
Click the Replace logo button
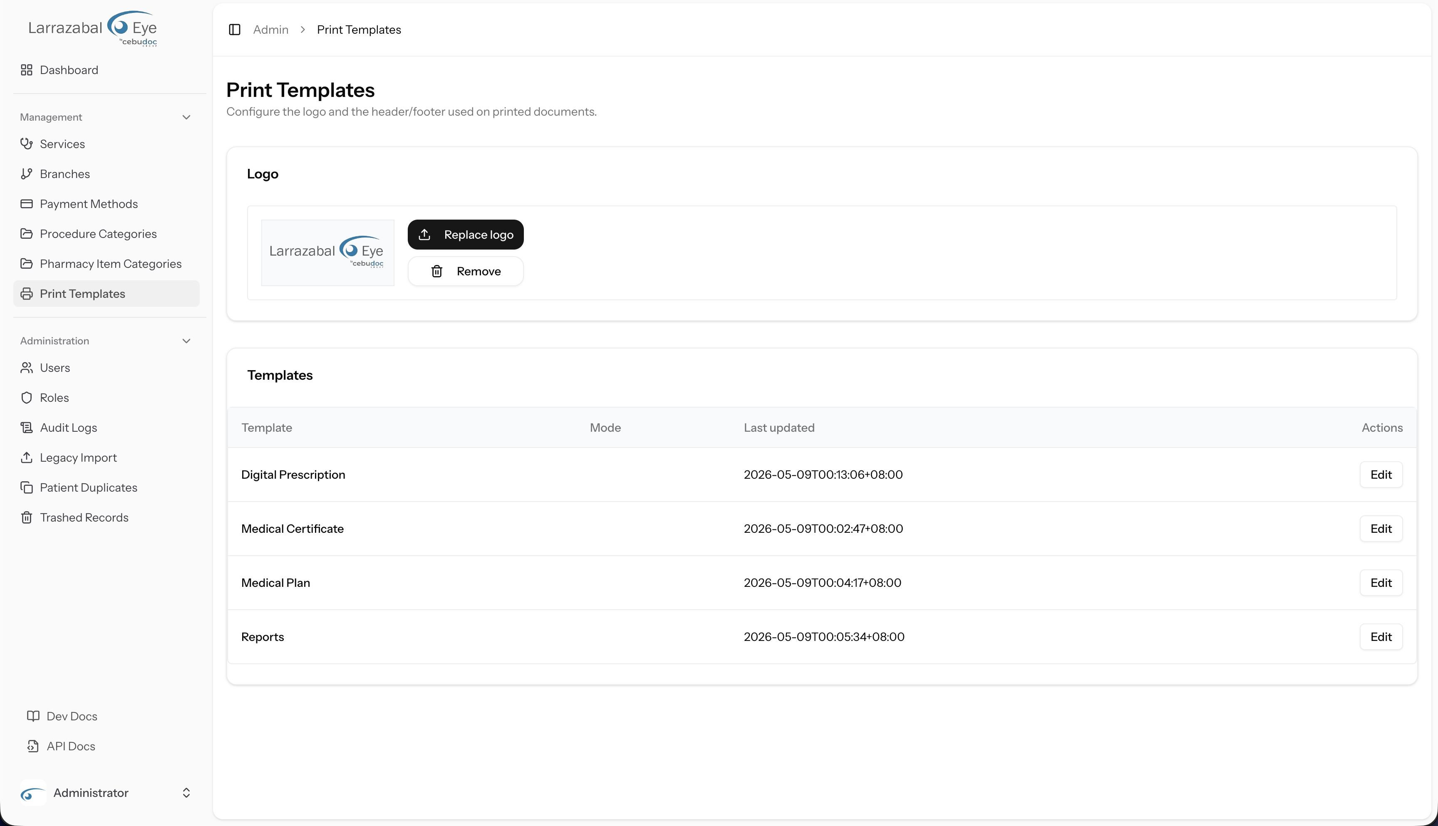pos(465,234)
